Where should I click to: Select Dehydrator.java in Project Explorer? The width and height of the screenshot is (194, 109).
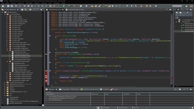(x=20, y=52)
